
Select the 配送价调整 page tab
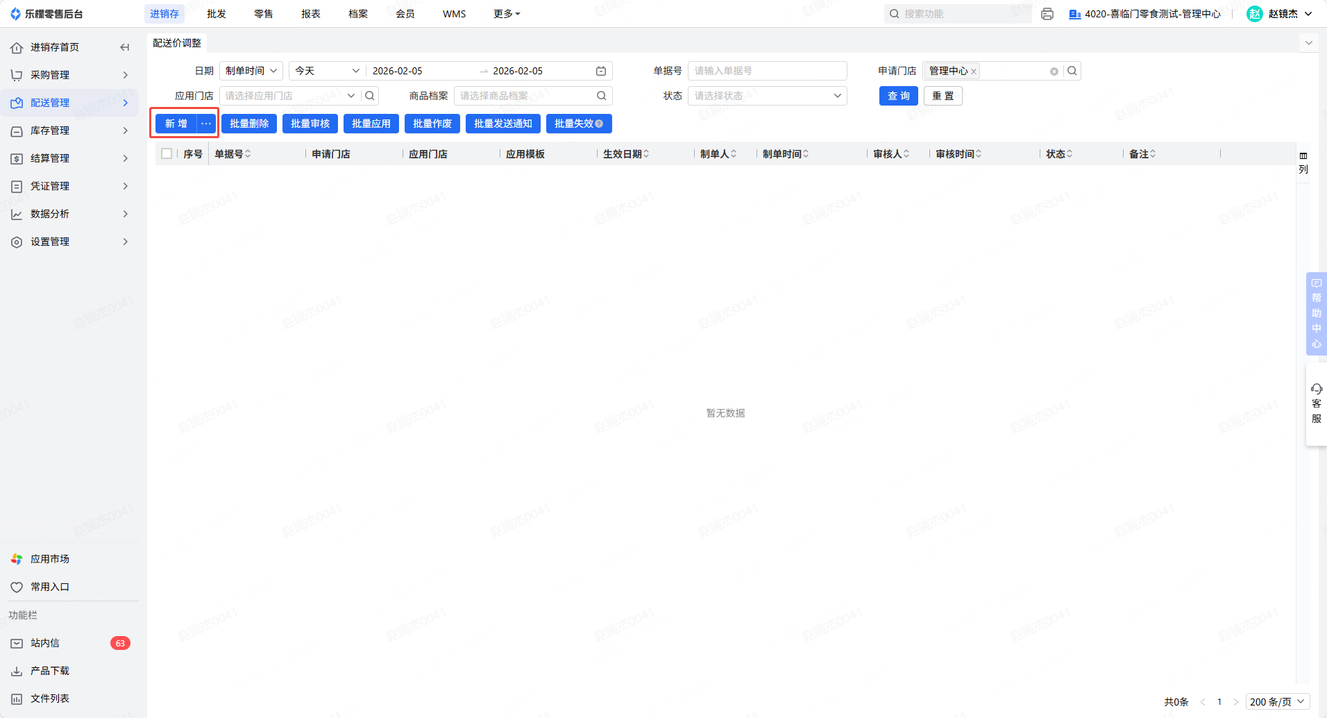tap(177, 43)
